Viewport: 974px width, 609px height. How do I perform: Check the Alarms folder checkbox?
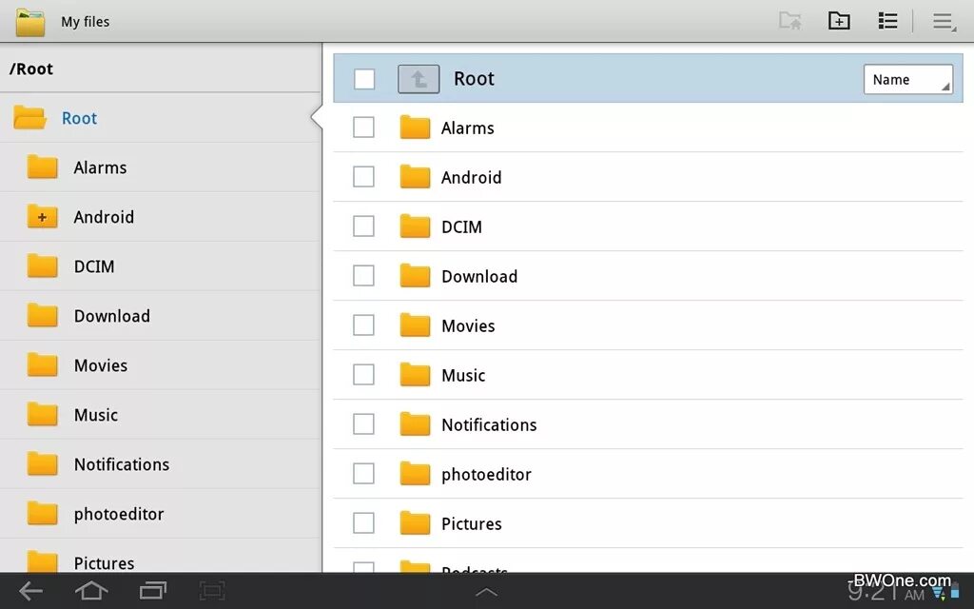tap(363, 128)
